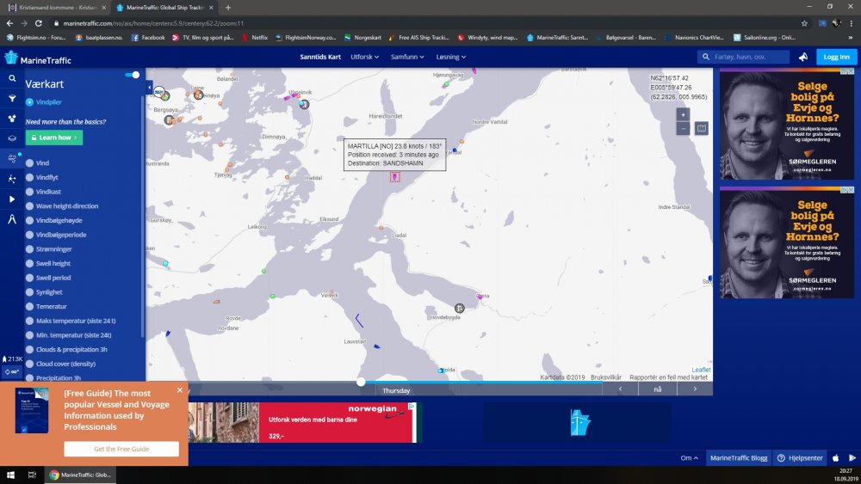Viewport: 861px width, 484px height.
Task: Click the port marker near Hovdebygda
Action: (459, 309)
